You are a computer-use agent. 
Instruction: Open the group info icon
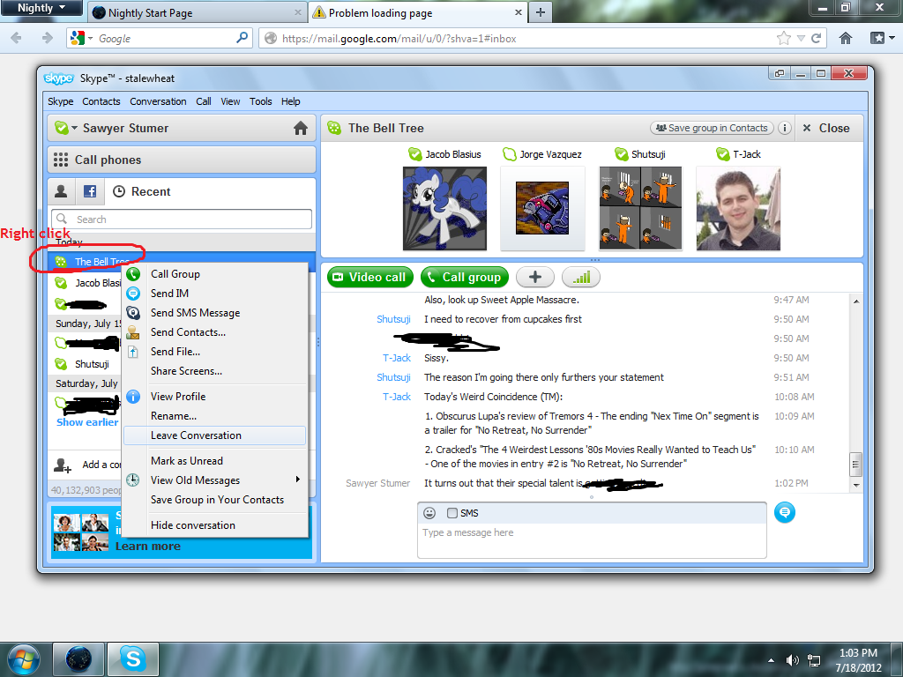pos(784,128)
